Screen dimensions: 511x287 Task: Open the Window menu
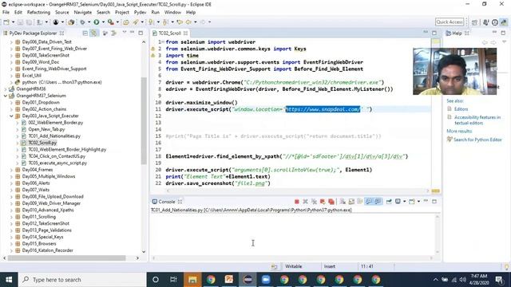172,13
